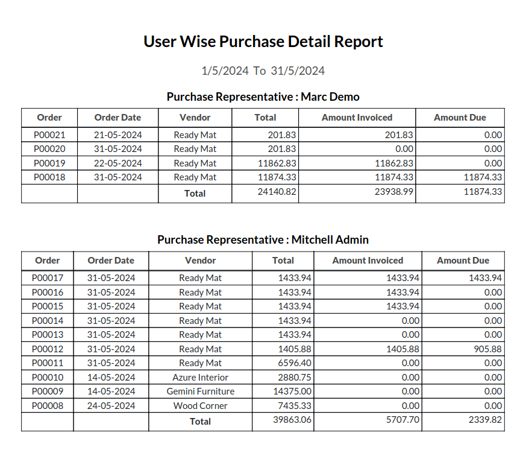Click the report date range 1/5/2024 To 31/5/2024

pyautogui.click(x=263, y=71)
